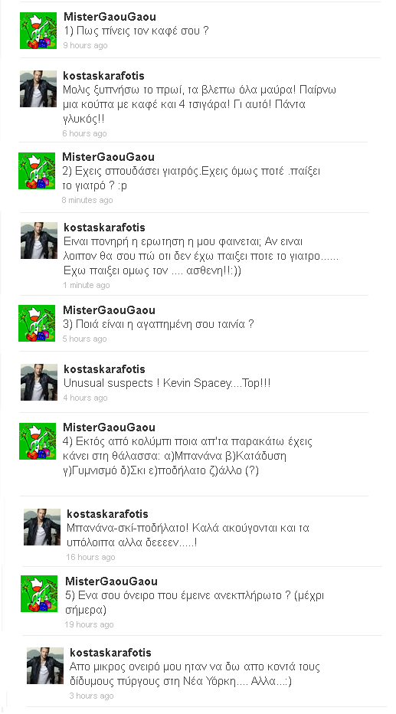Open MisterGaouGaou username on question 1
The image size is (396, 714).
(110, 17)
